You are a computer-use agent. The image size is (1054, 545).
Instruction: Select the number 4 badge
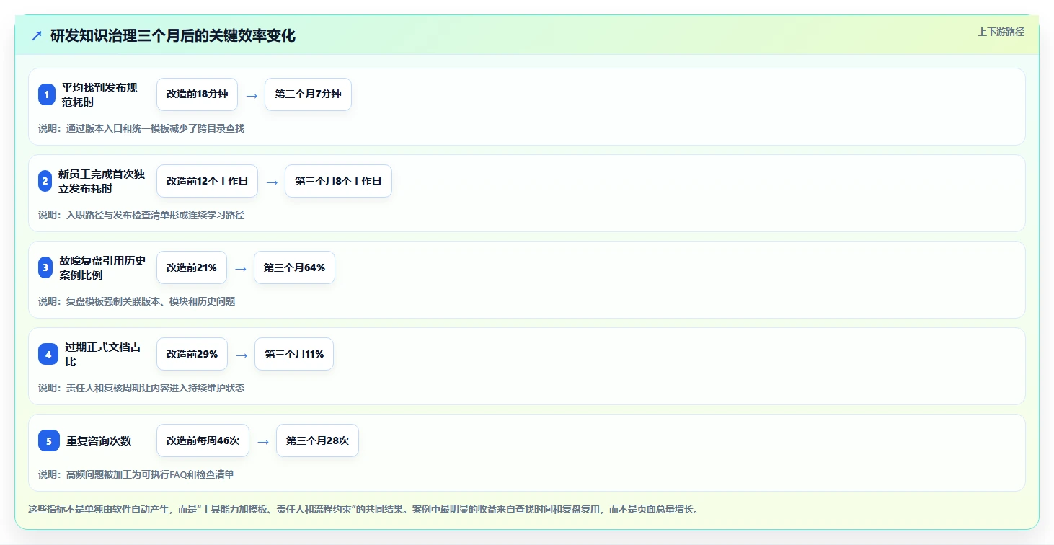tap(48, 354)
